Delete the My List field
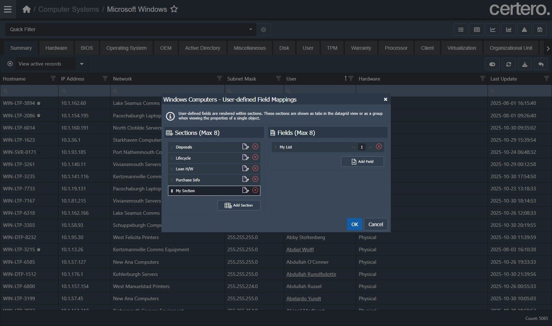The image size is (552, 326). tap(379, 147)
